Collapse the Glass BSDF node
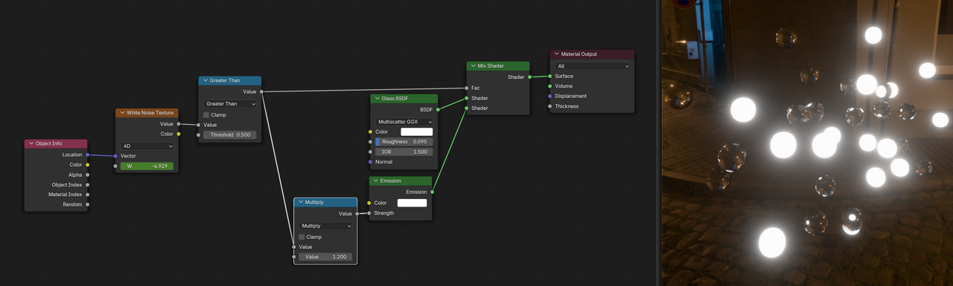This screenshot has height=286, width=953. (x=377, y=98)
